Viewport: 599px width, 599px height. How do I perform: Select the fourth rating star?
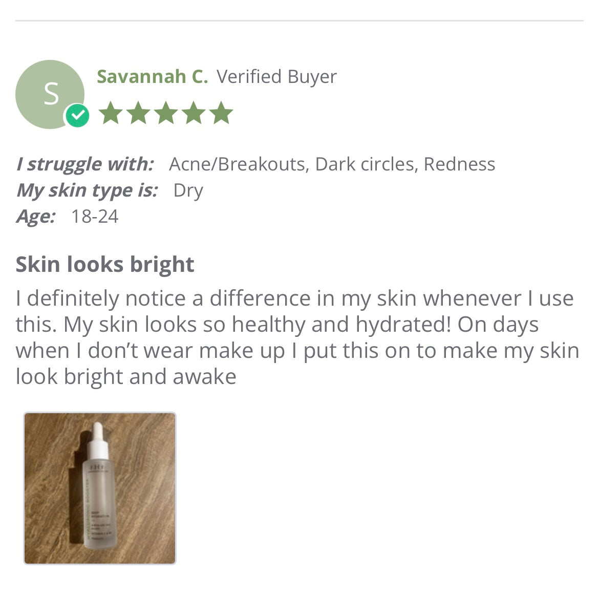[x=194, y=113]
